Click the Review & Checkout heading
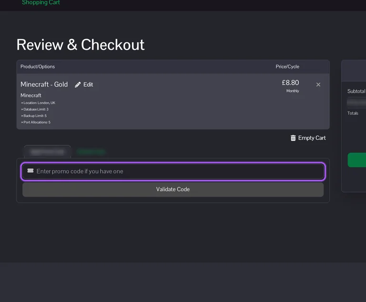366x302 pixels. [x=81, y=45]
